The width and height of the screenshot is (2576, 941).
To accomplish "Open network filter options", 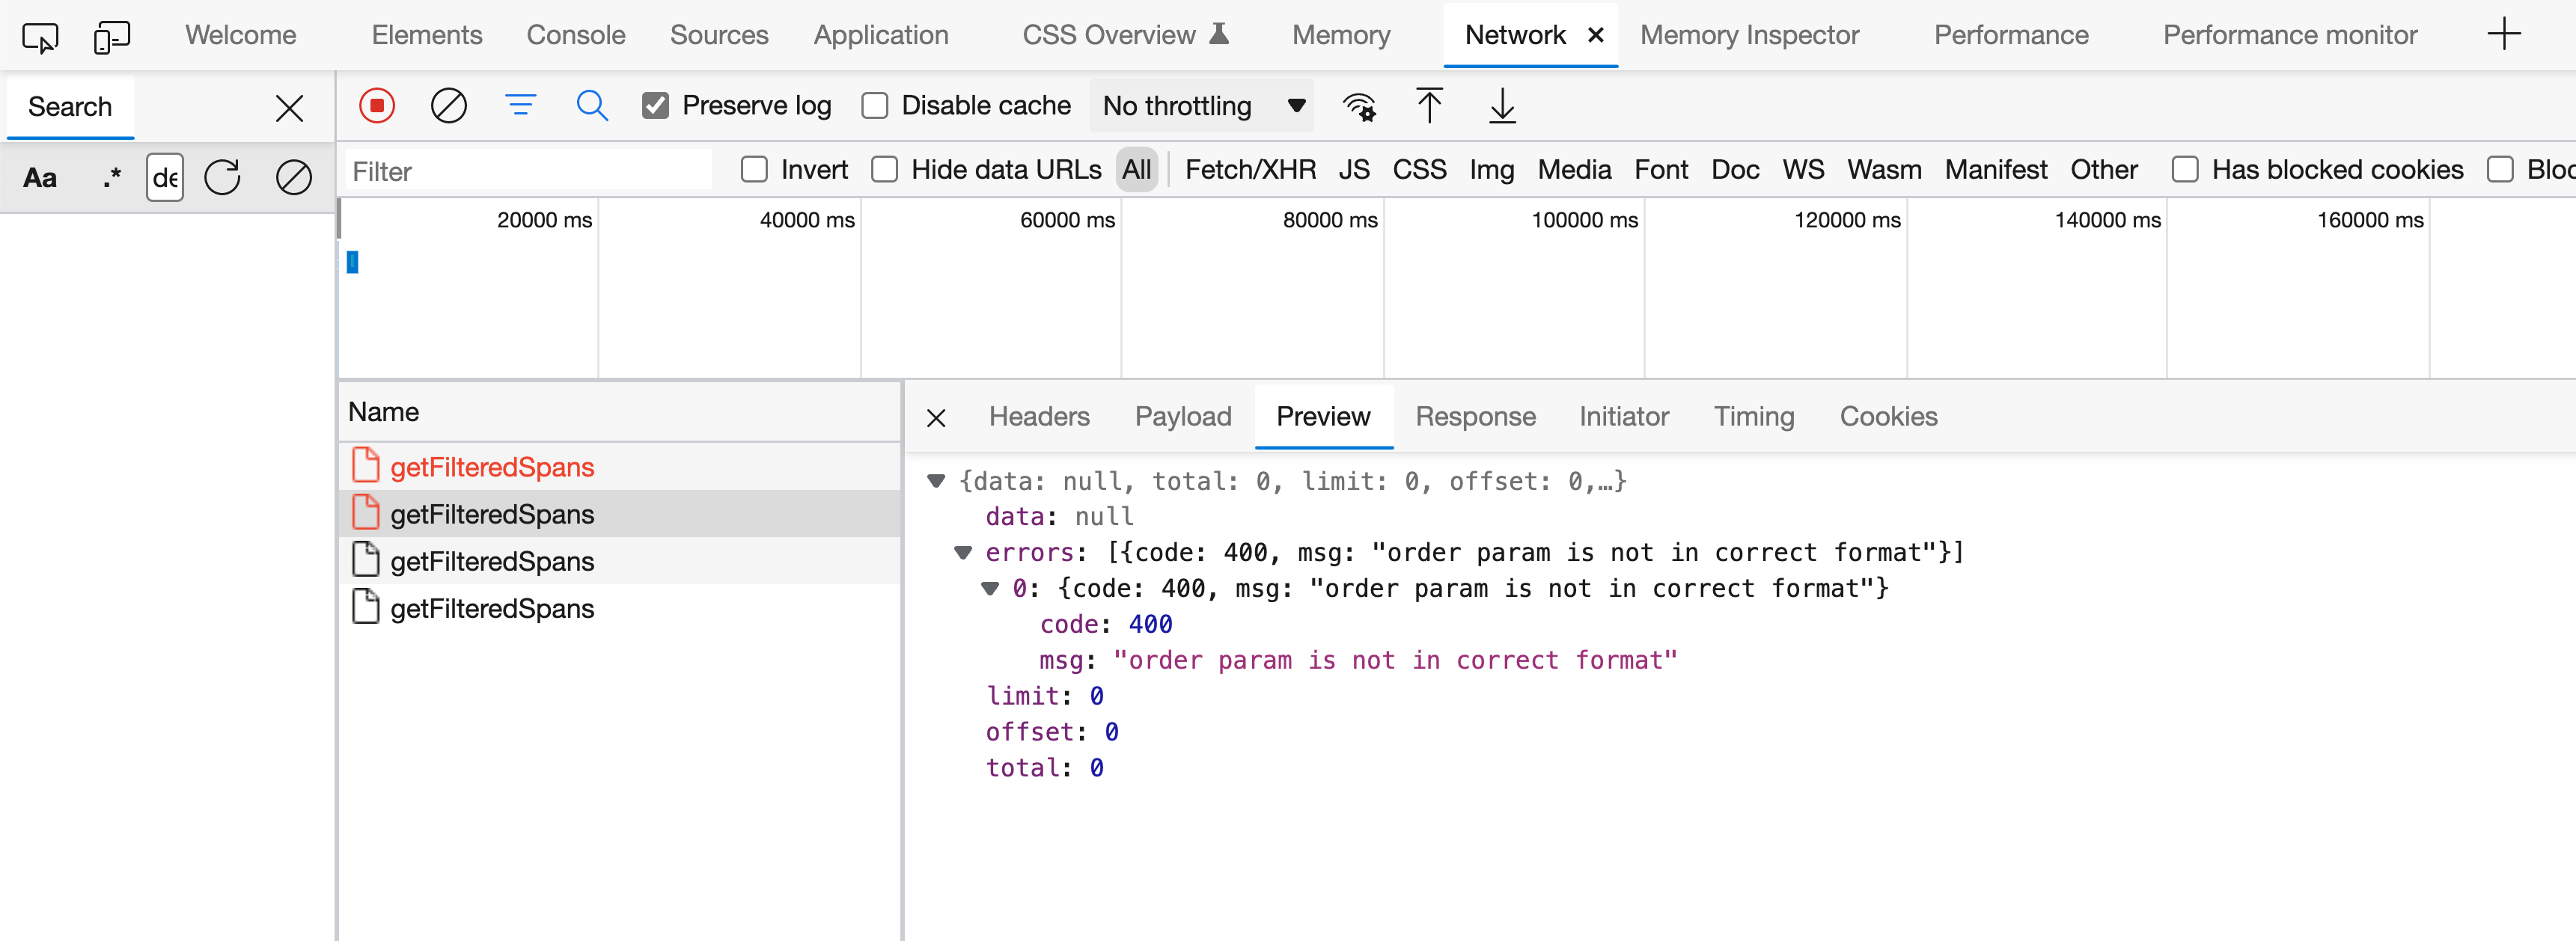I will click(521, 105).
